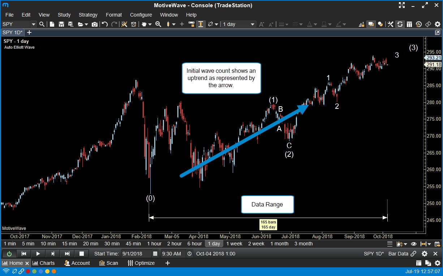Open the alarm clock alerts icon

pyautogui.click(x=134, y=24)
